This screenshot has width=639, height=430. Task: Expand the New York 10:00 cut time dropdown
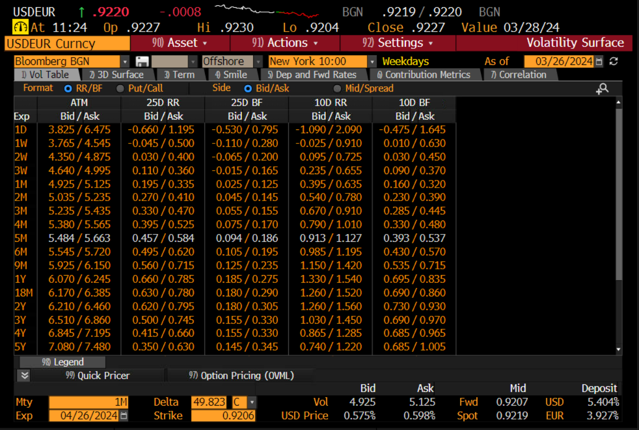(x=372, y=61)
